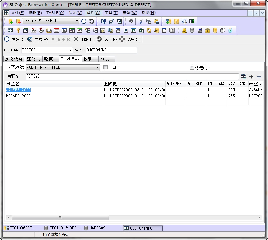Image resolution: width=268 pixels, height=240 pixels.
Task: Click the scrollbar right arrow
Action: click(x=259, y=218)
